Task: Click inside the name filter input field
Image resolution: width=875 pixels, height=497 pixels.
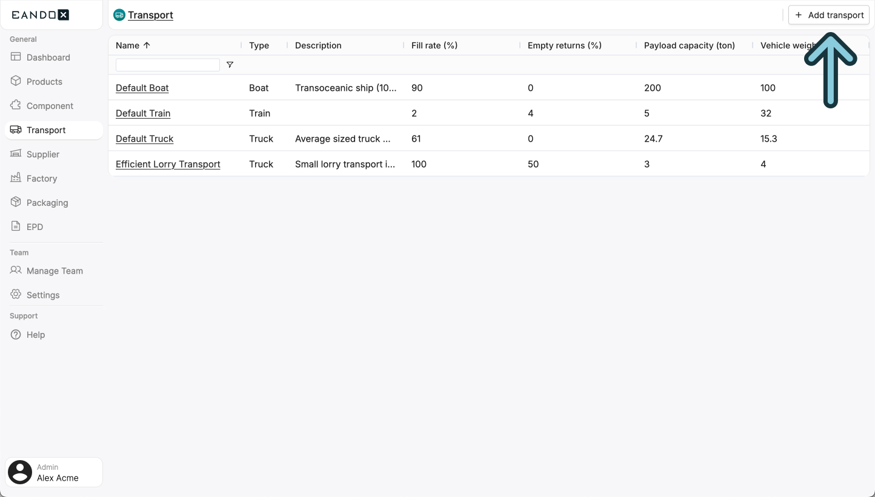Action: 167,64
